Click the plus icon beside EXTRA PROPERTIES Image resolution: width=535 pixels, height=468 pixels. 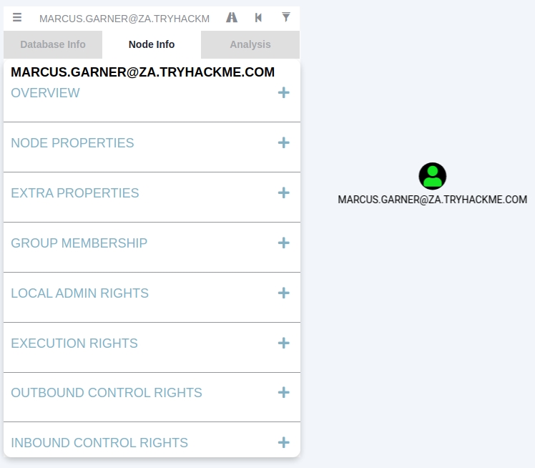point(284,193)
